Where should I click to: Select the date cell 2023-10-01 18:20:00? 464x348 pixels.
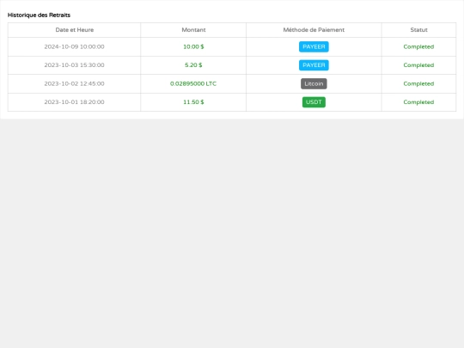[74, 102]
